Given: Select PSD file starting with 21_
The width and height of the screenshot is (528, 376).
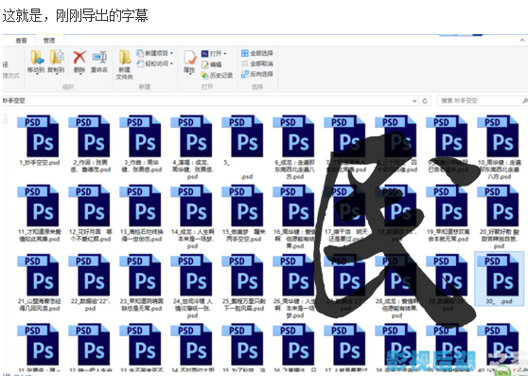Looking at the screenshot, I should point(39,282).
